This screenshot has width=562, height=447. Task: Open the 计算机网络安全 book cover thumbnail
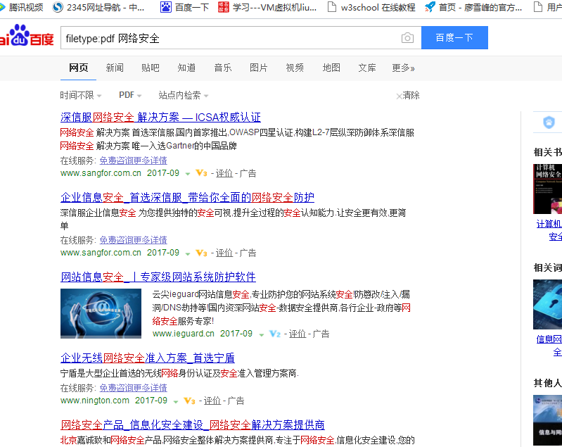coord(547,189)
